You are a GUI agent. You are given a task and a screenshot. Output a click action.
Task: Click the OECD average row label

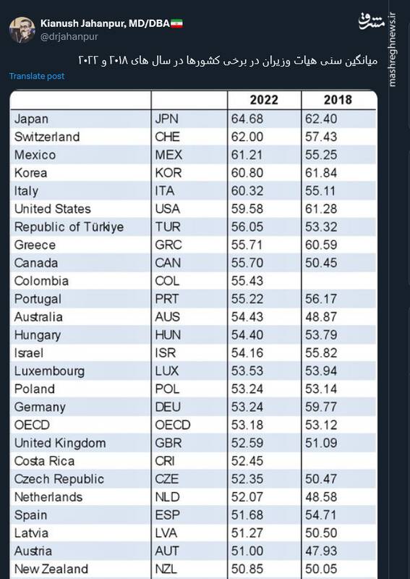32,425
